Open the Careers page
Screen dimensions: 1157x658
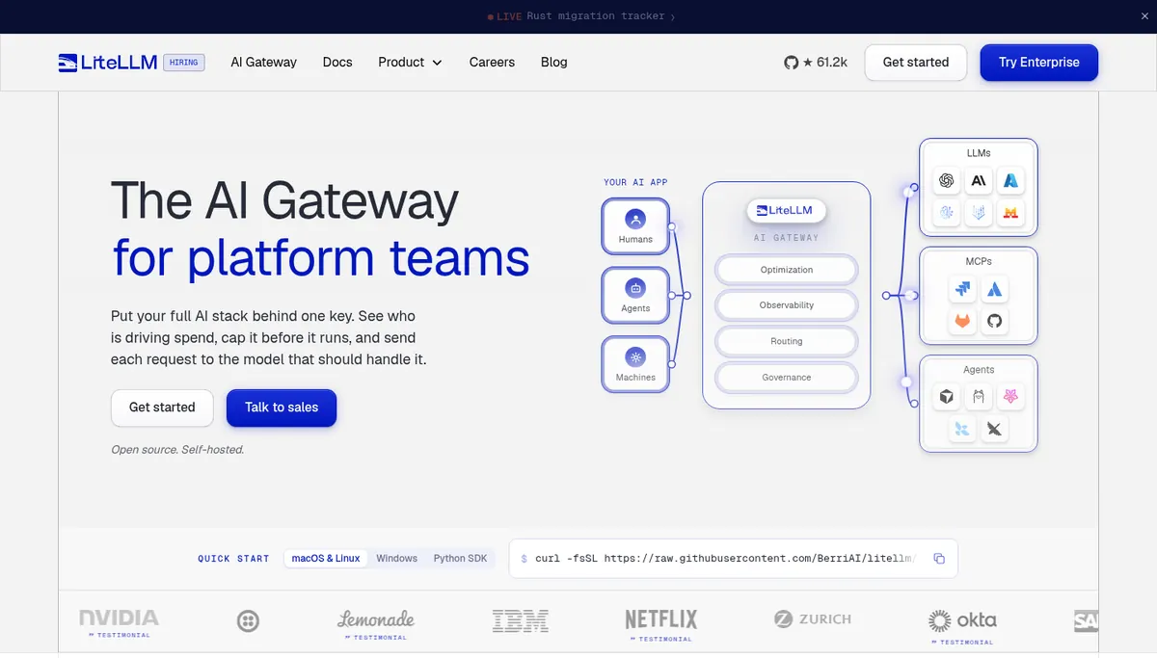coord(492,63)
